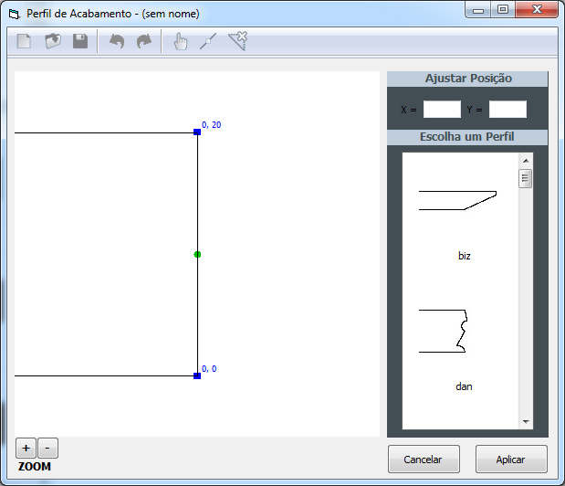The image size is (565, 486).
Task: Maximize the Perfil de Acabamento window
Action: pyautogui.click(x=503, y=10)
